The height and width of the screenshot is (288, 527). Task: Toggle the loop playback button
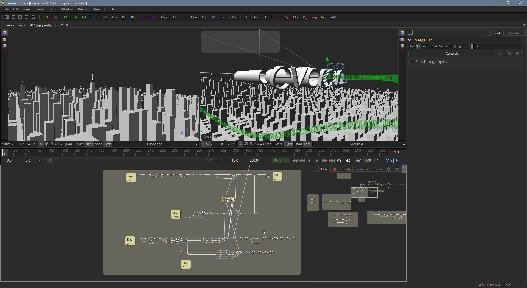click(x=339, y=161)
